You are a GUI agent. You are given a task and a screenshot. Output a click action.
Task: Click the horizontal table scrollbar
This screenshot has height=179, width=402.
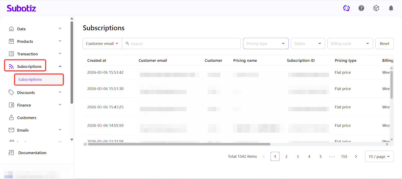[x=179, y=144]
